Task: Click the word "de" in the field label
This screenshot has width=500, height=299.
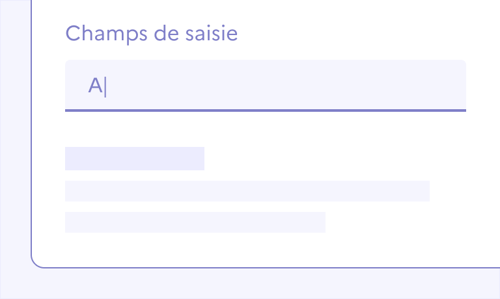Action: (165, 34)
